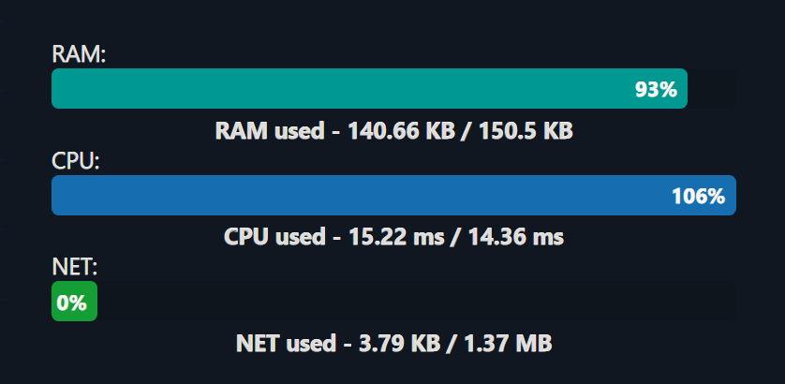
Task: Select the NET: heading label
Action: [x=75, y=267]
